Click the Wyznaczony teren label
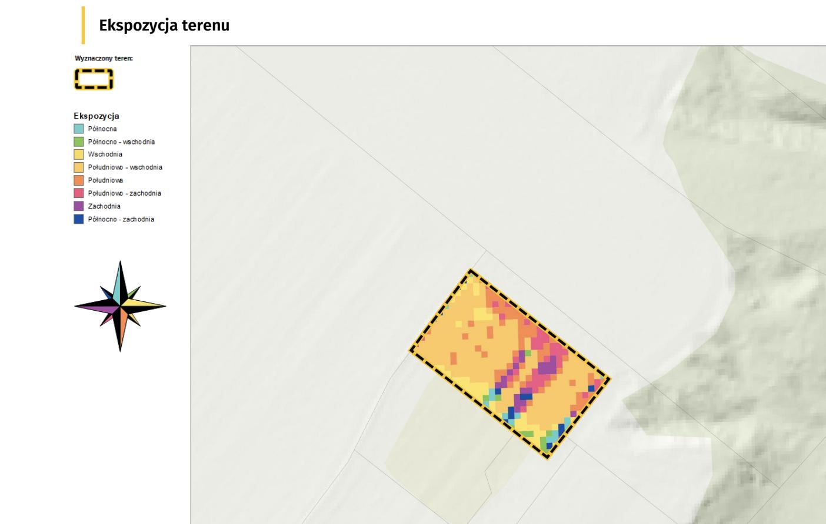 [104, 58]
